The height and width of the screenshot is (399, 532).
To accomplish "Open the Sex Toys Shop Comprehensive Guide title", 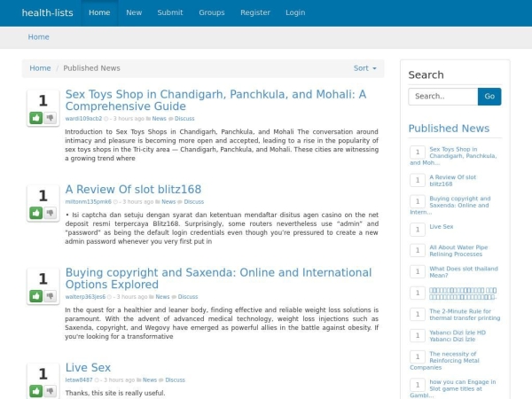I will [x=215, y=100].
